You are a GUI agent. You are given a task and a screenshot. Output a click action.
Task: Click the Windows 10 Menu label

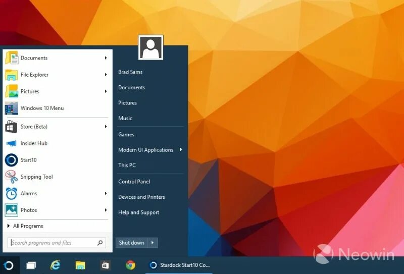click(x=42, y=108)
